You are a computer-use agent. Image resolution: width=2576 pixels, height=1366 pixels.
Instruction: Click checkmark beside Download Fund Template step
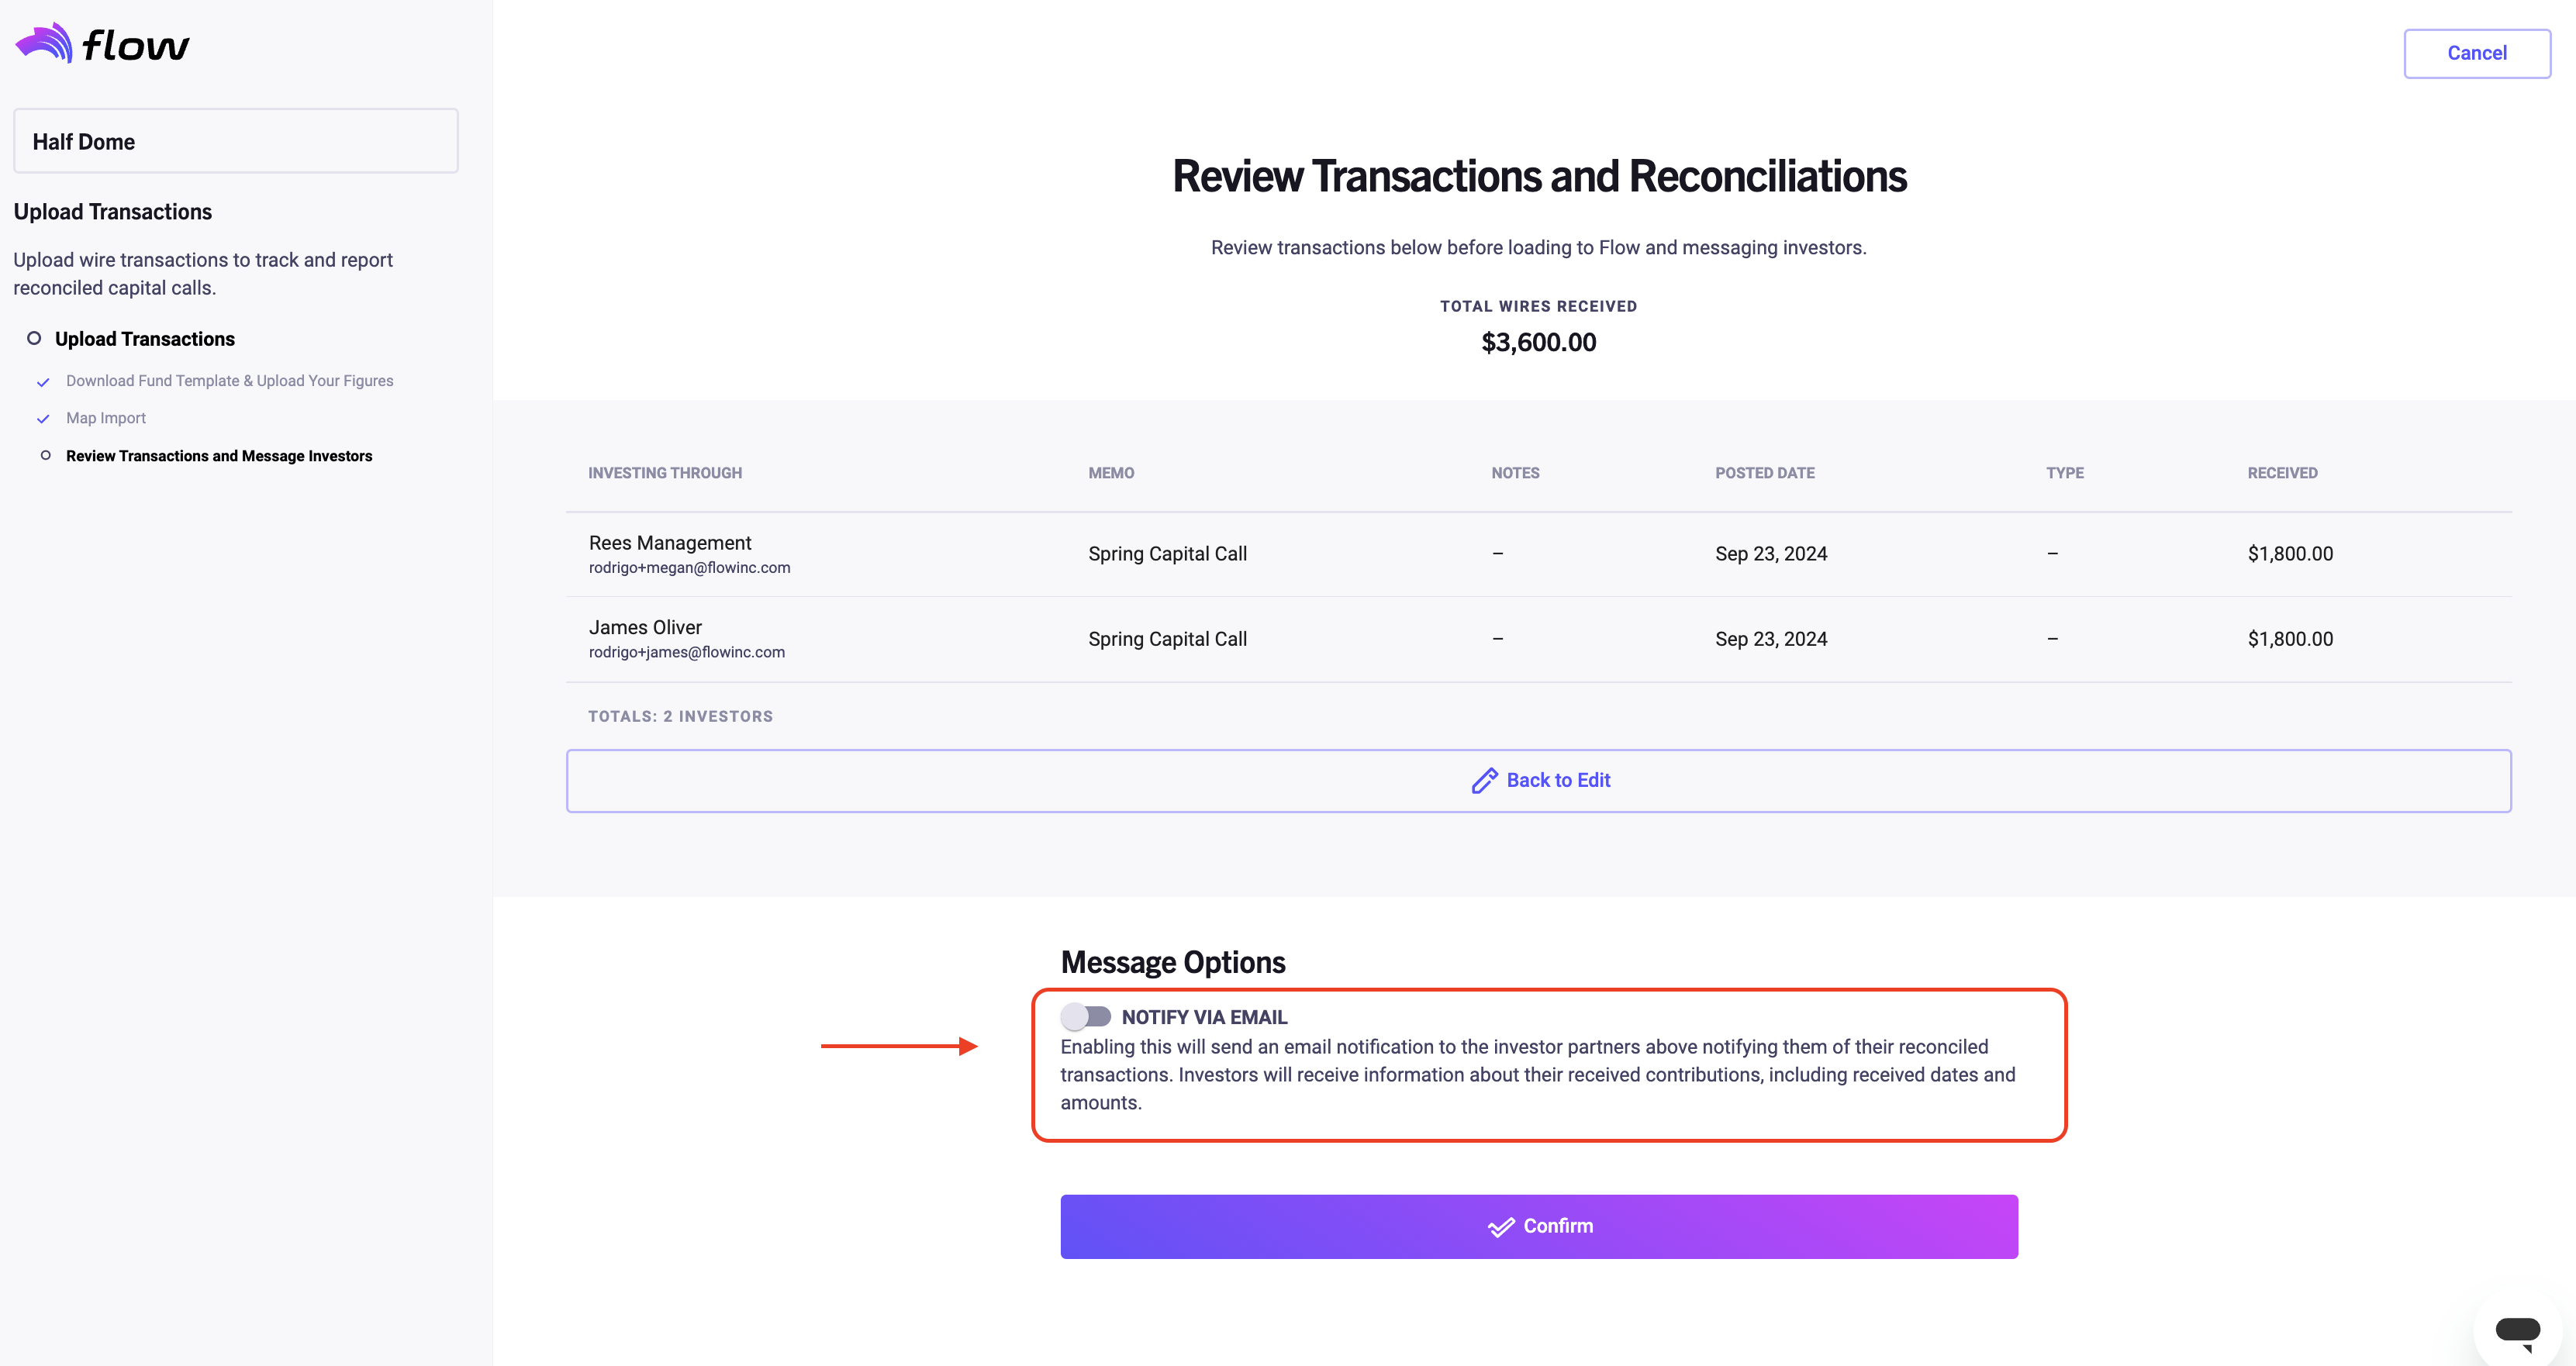point(43,382)
